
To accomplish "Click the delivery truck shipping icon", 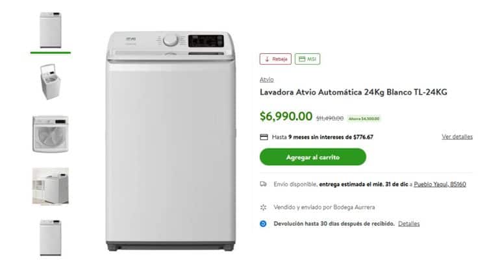I will pyautogui.click(x=263, y=184).
